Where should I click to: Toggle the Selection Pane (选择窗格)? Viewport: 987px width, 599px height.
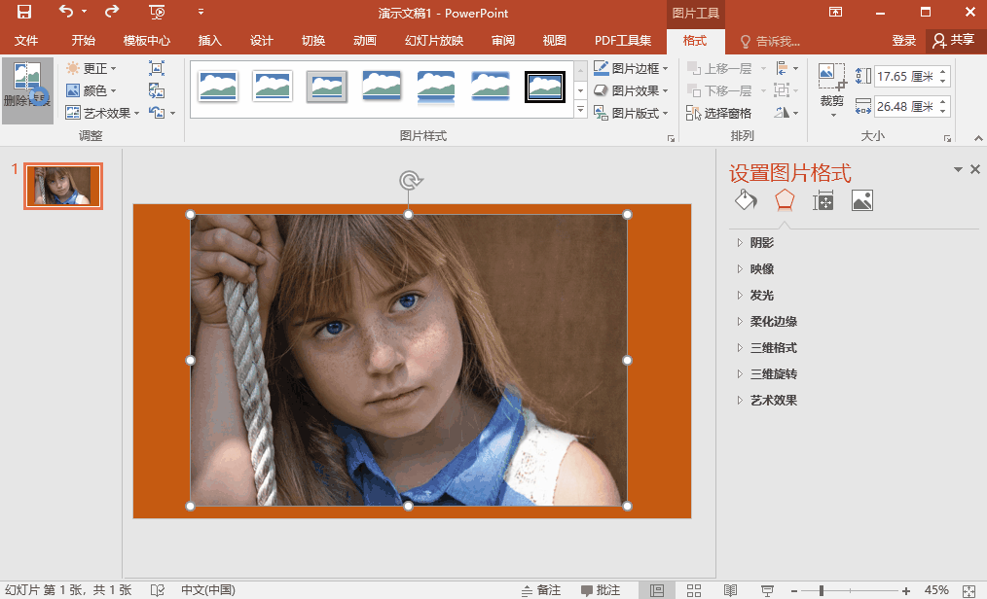(719, 113)
